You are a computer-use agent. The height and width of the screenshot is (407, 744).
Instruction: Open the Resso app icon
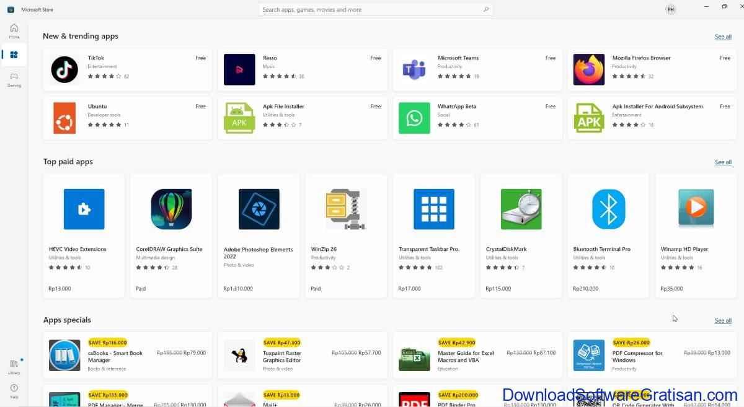pos(239,69)
